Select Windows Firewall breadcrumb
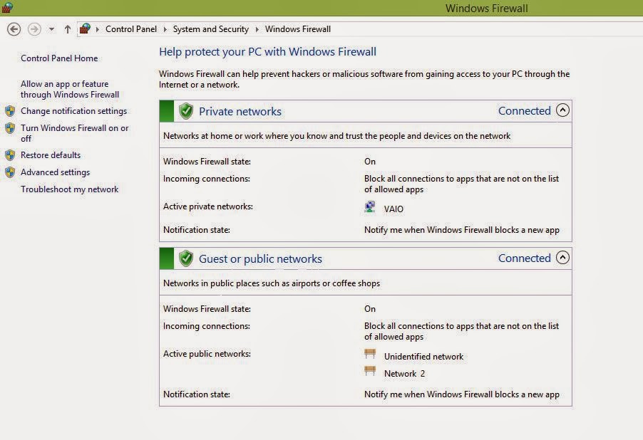Image resolution: width=643 pixels, height=440 pixels. 298,29
